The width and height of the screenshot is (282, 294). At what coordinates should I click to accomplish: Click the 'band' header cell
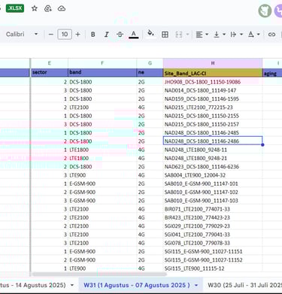[x=102, y=72]
